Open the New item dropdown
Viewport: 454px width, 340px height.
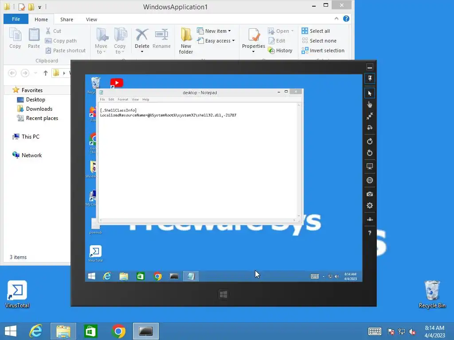pyautogui.click(x=214, y=31)
